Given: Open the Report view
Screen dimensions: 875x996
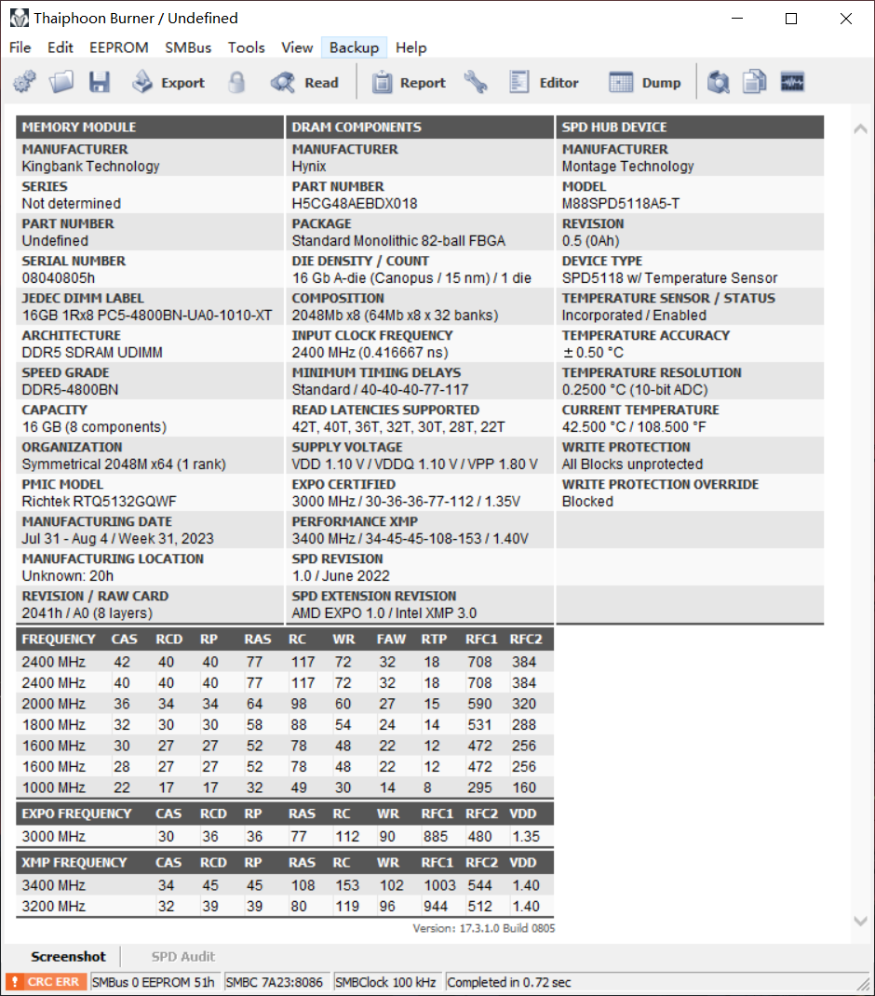Looking at the screenshot, I should 409,82.
